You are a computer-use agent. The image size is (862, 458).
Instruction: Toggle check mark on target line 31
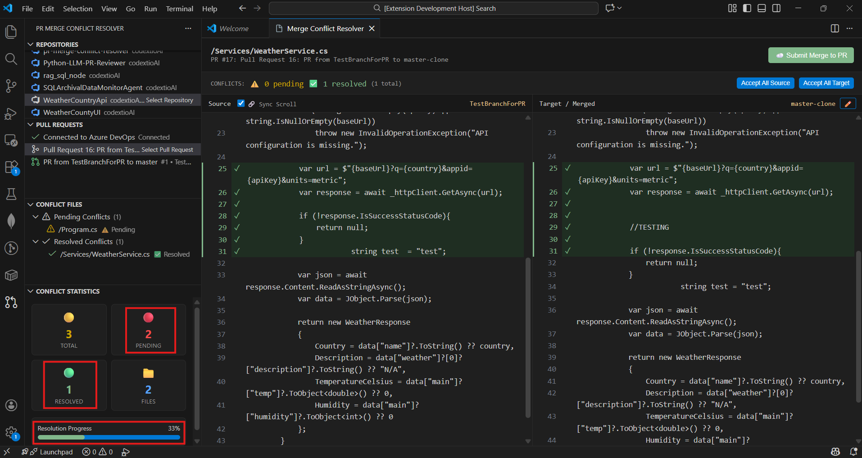point(568,251)
